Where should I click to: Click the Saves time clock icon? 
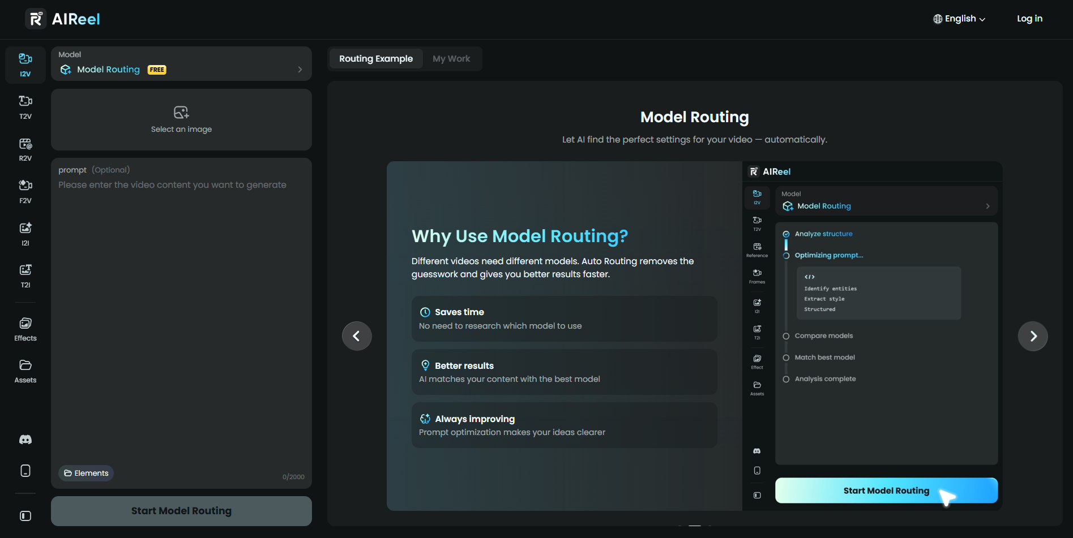click(x=425, y=312)
